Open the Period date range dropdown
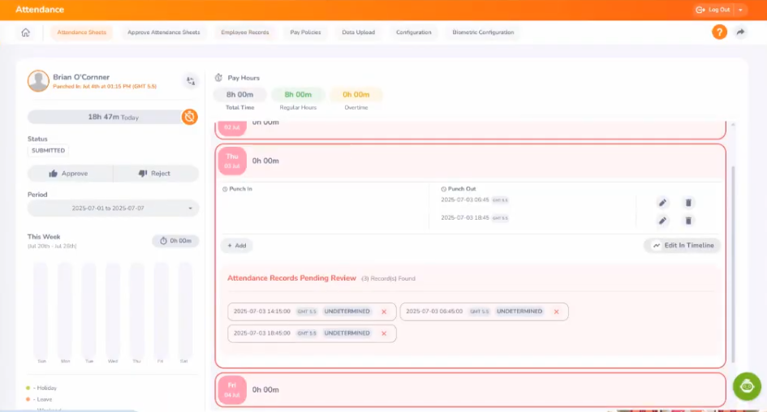 pyautogui.click(x=113, y=208)
